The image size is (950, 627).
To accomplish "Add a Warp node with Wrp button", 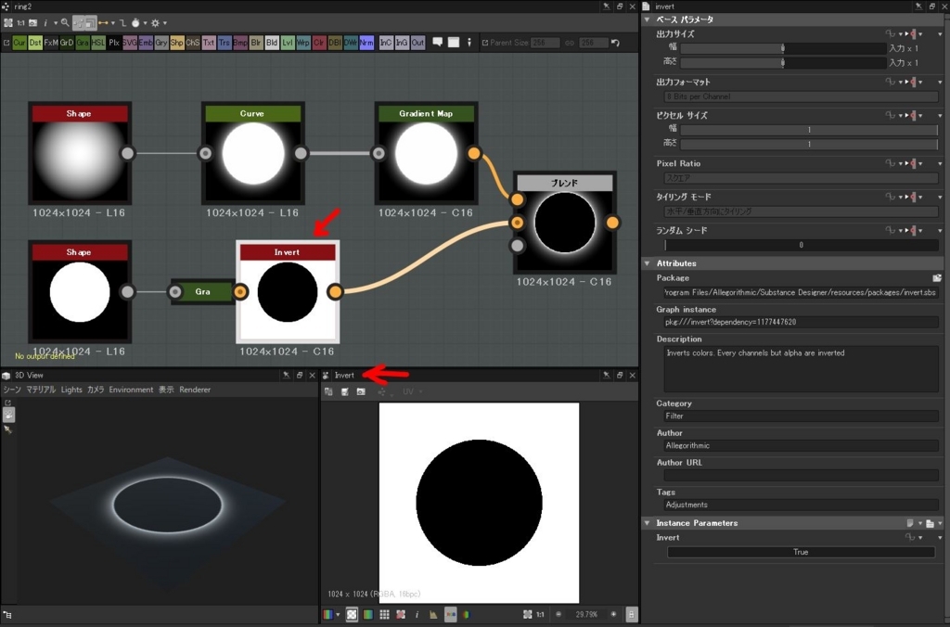I will point(303,43).
